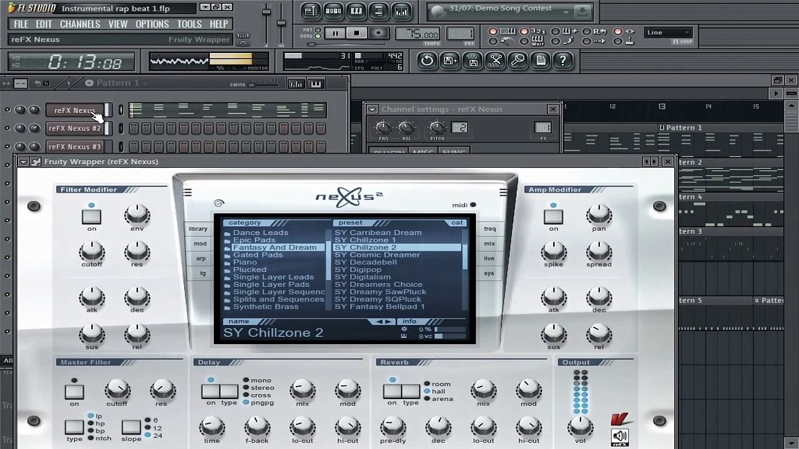Open the step sequencer view icon
This screenshot has width=799, height=449.
(x=333, y=11)
